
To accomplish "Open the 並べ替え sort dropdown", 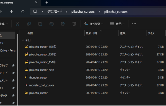I will coord(94,24).
